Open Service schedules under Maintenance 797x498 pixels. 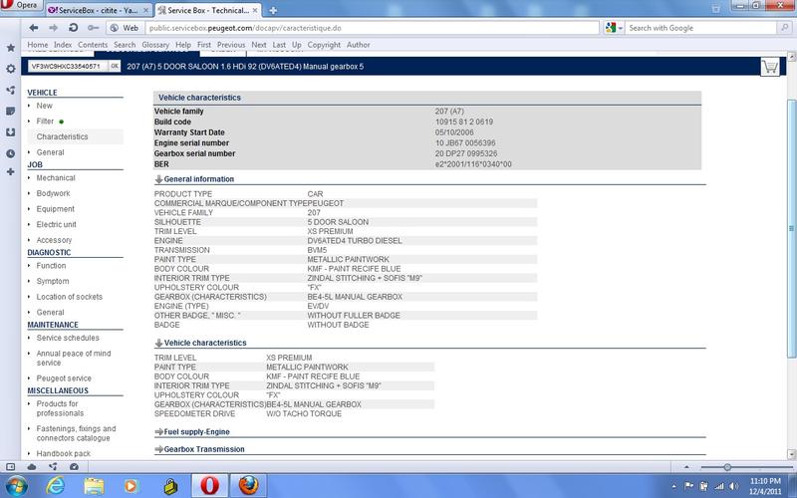point(68,338)
